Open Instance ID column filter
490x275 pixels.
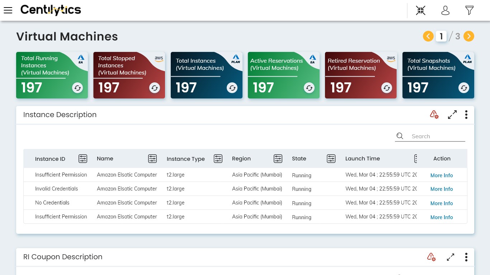coord(83,159)
